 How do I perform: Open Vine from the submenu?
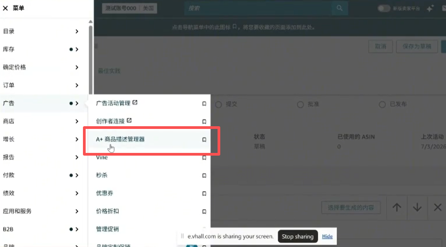pos(102,157)
